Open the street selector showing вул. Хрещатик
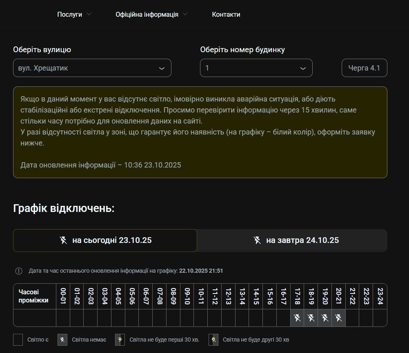 pyautogui.click(x=92, y=68)
